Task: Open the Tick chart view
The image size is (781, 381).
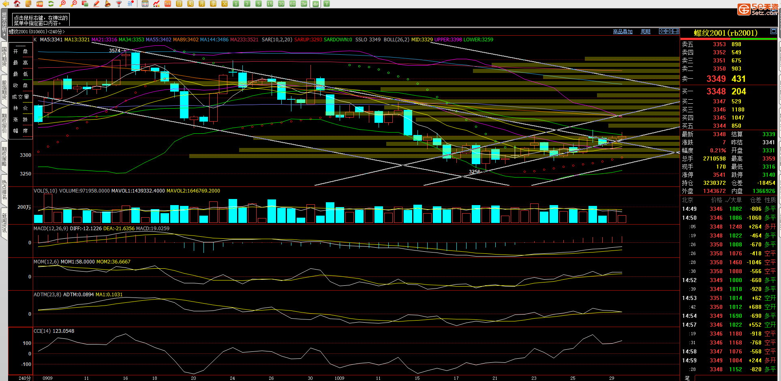Action: (168, 4)
